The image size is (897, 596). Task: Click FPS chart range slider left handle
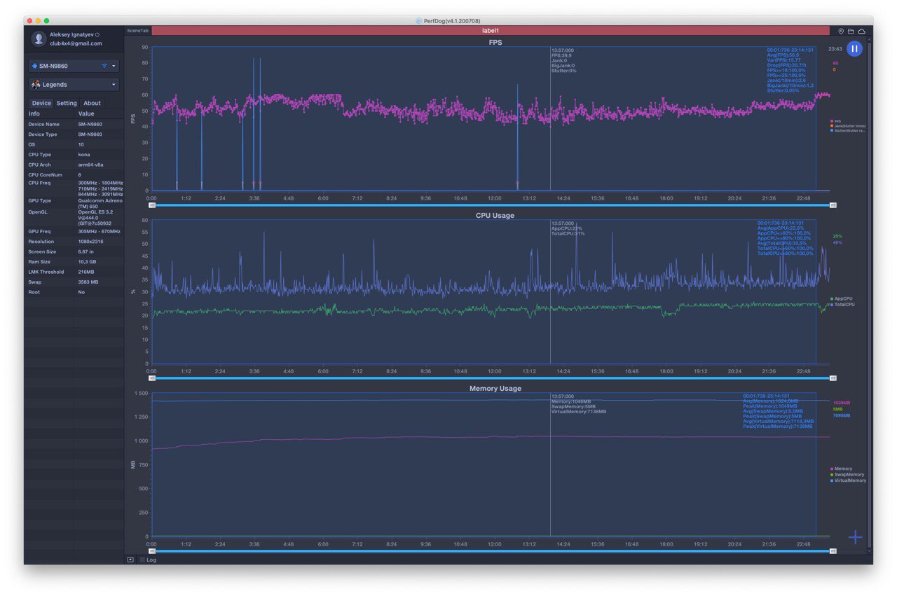(x=152, y=205)
